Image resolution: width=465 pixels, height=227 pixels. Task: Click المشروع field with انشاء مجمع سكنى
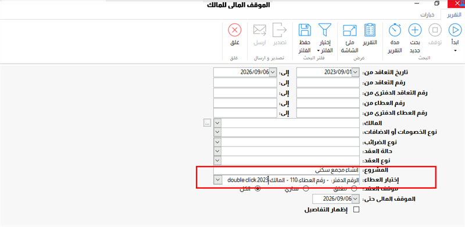pos(287,171)
